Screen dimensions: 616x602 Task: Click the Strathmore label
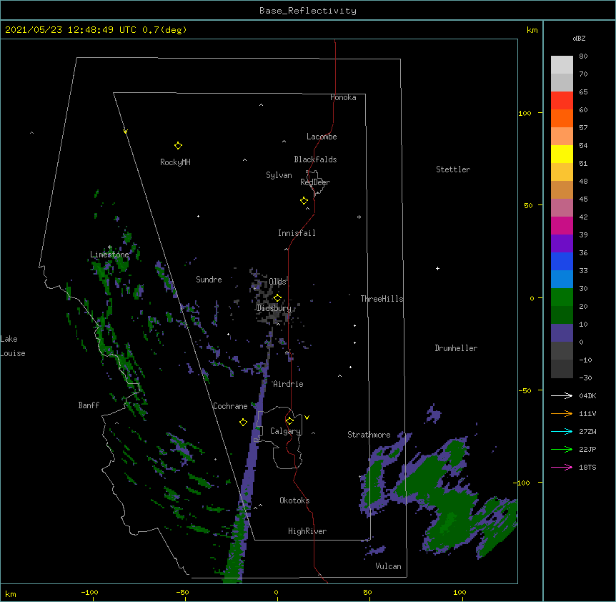coord(369,435)
